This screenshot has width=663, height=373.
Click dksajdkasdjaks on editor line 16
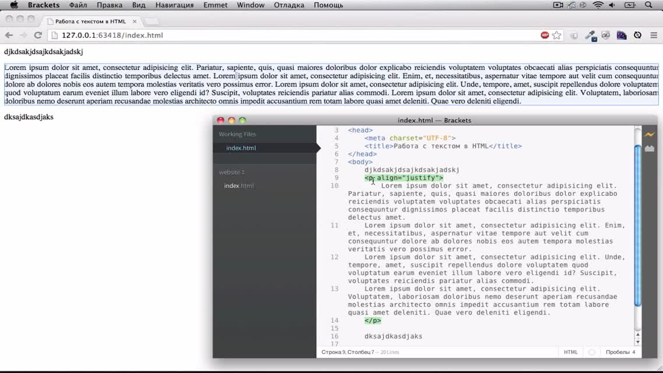[x=393, y=337]
